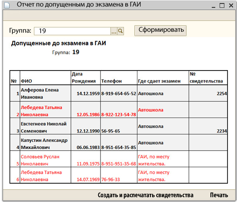Select the birth date 12.12.1990
The height and width of the screenshot is (202, 237).
(88, 131)
